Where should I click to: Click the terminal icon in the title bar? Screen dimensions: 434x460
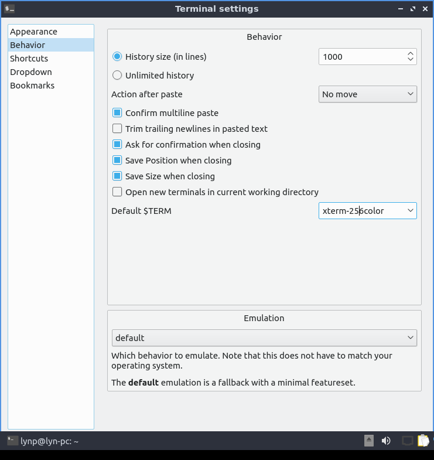pos(9,9)
